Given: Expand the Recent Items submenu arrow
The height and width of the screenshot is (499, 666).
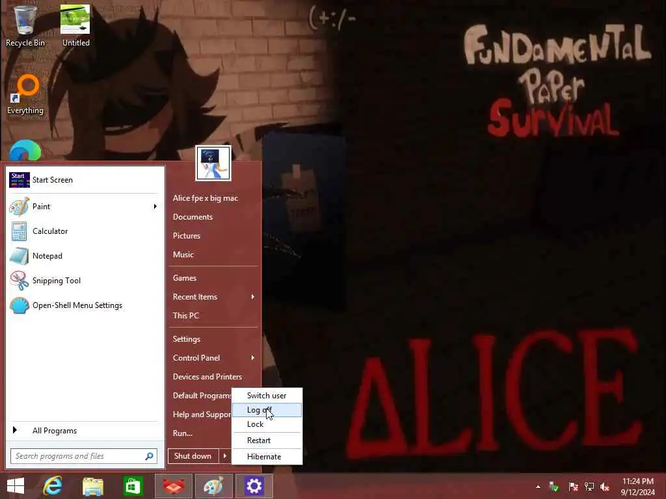Looking at the screenshot, I should pos(253,297).
